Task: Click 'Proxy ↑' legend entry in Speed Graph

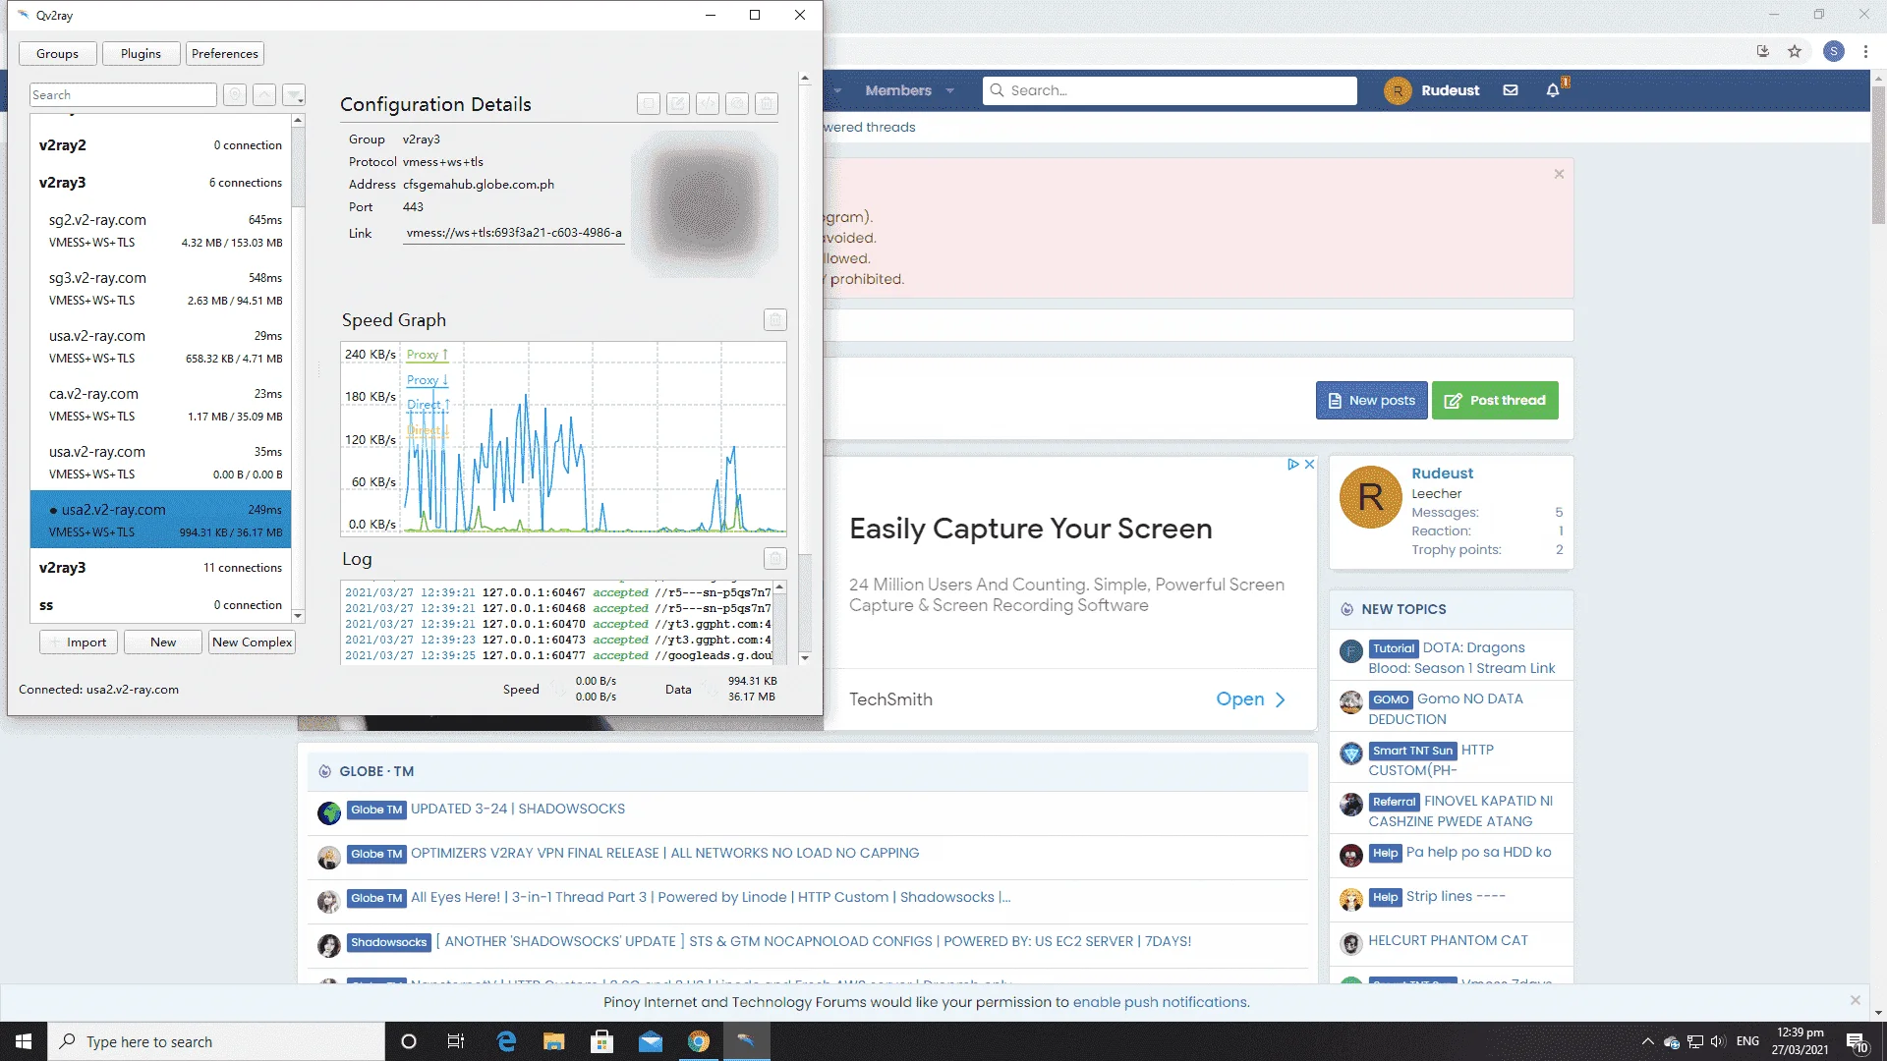Action: 428,355
